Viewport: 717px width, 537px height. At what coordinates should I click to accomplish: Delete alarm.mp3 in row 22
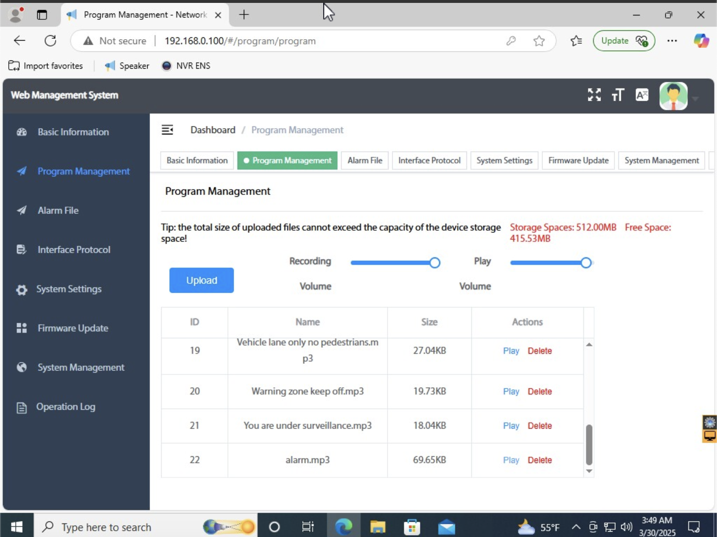click(540, 460)
